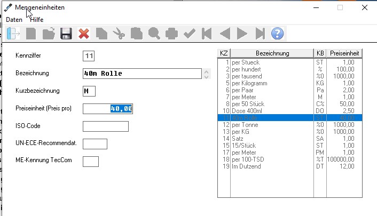Select the per Meter row with KB PM

click(x=290, y=153)
